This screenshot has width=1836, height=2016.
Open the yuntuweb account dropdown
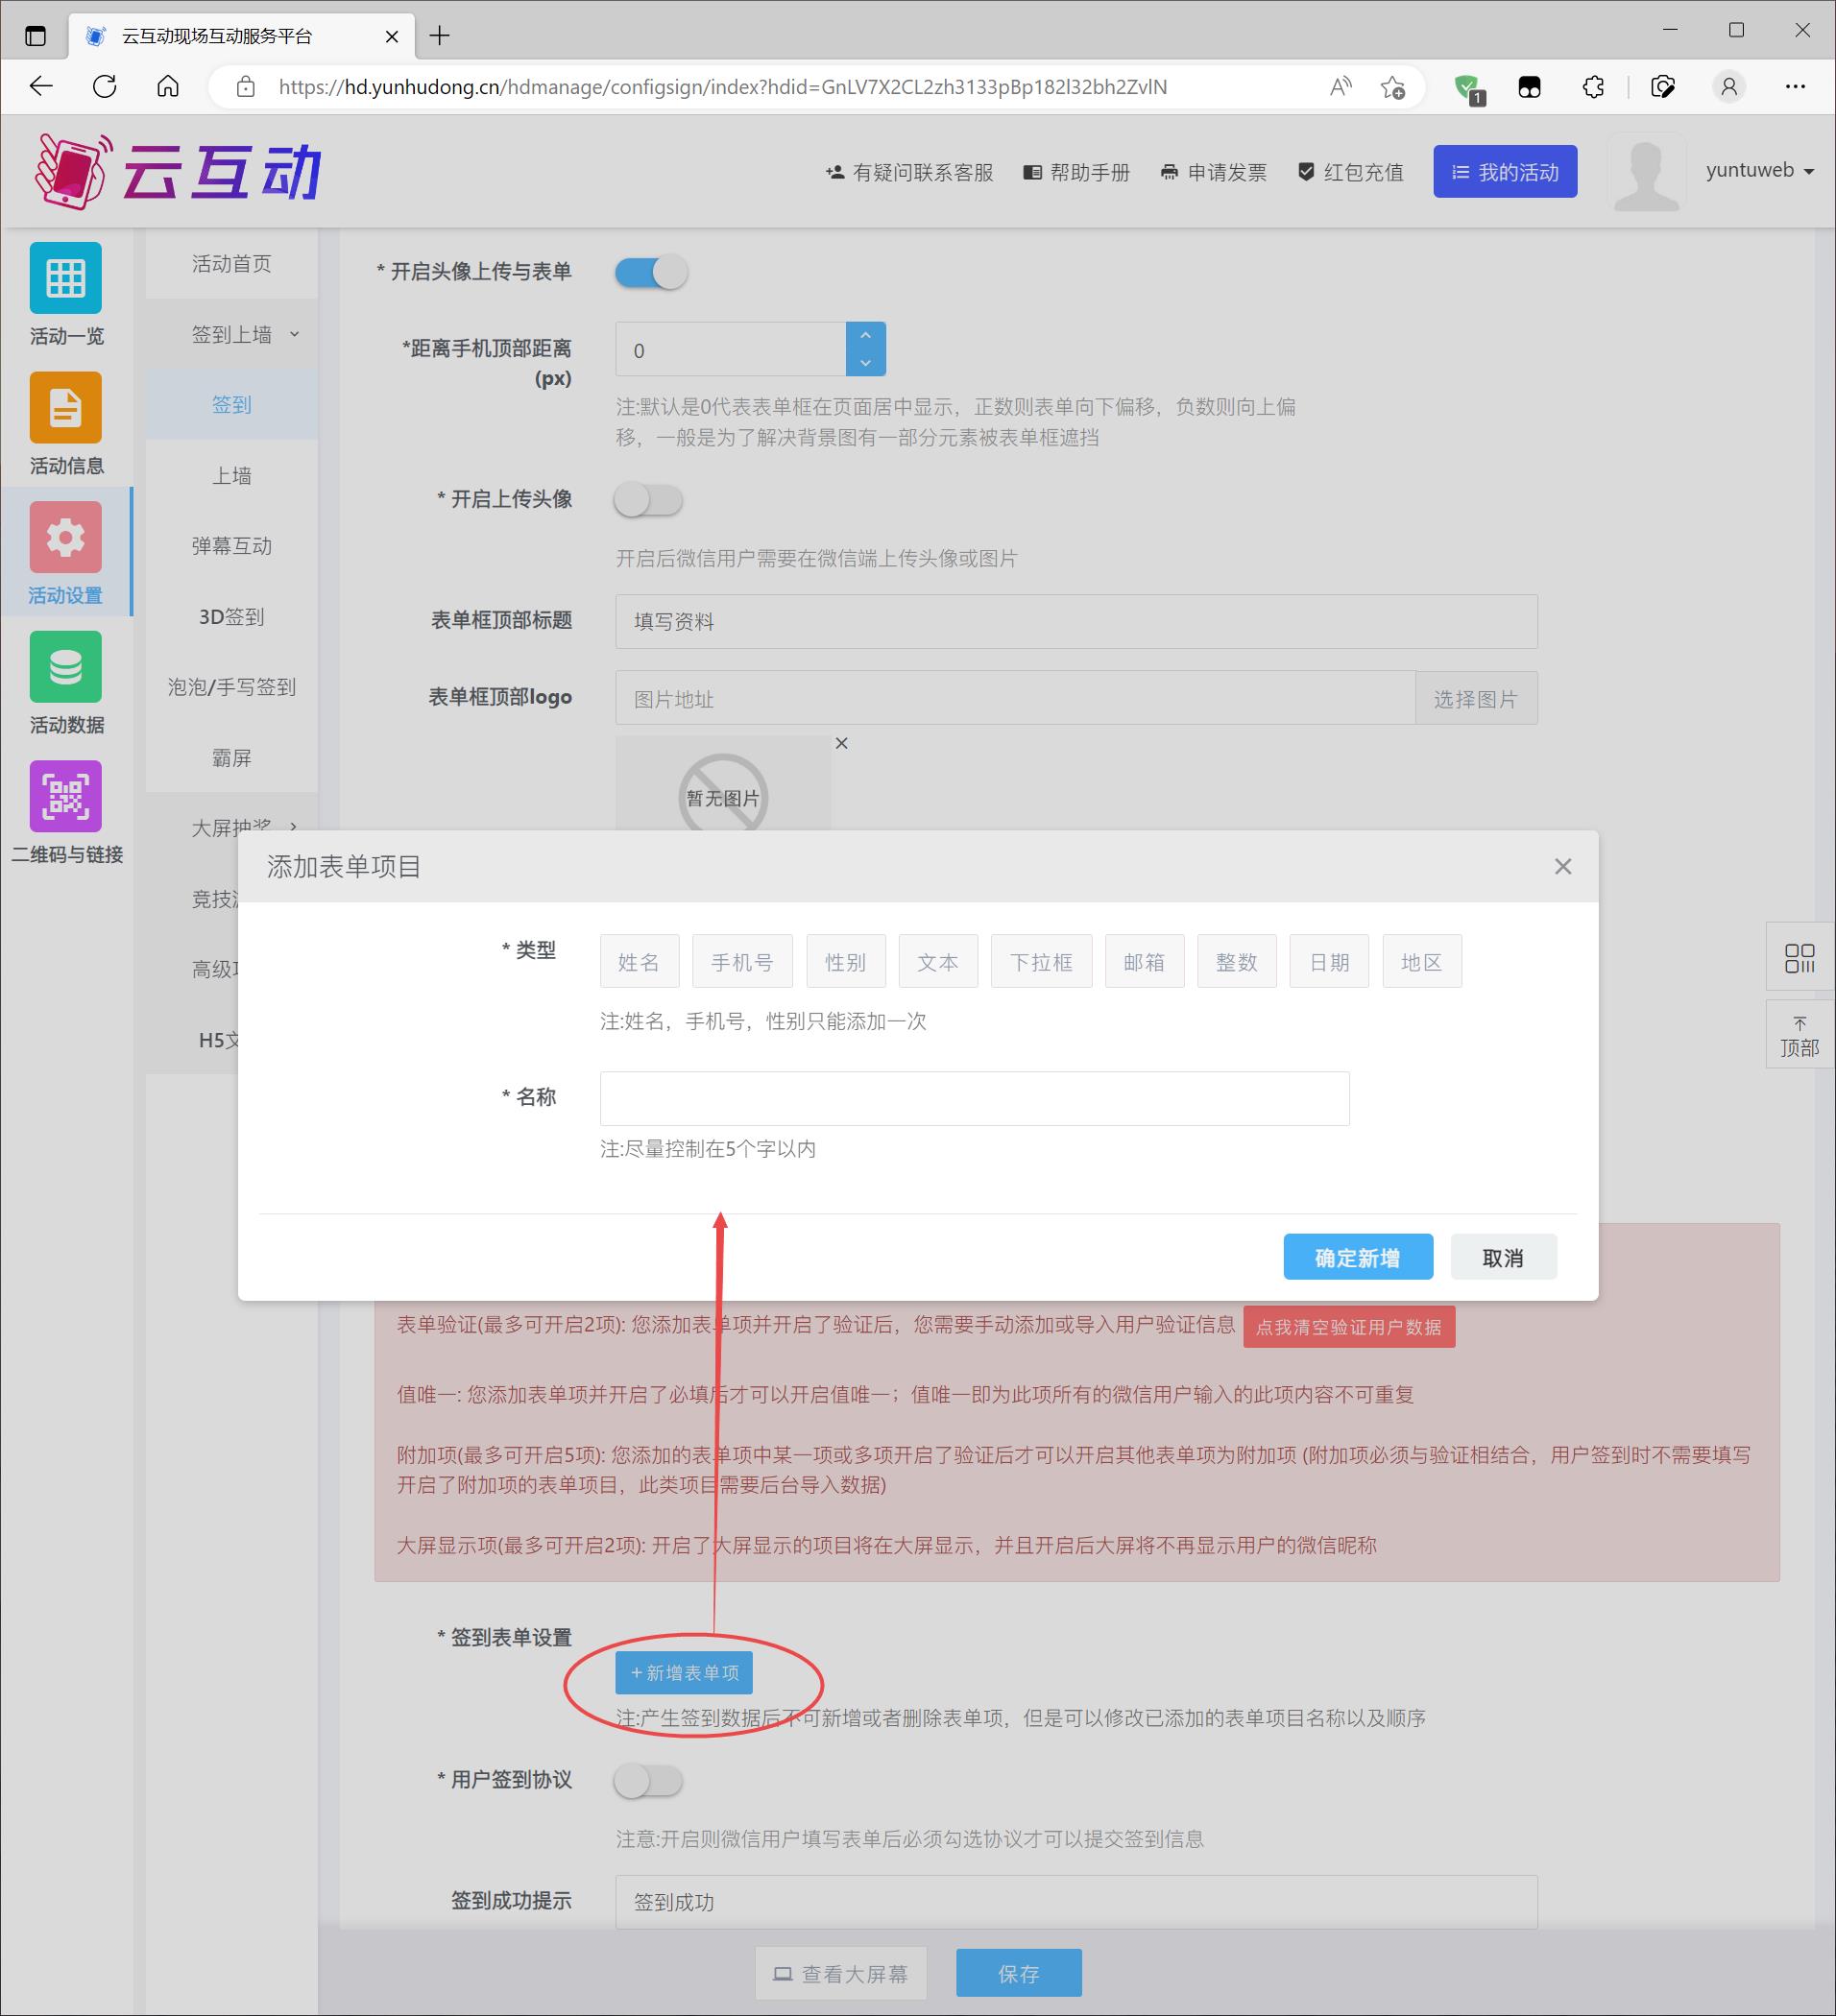(x=1759, y=171)
